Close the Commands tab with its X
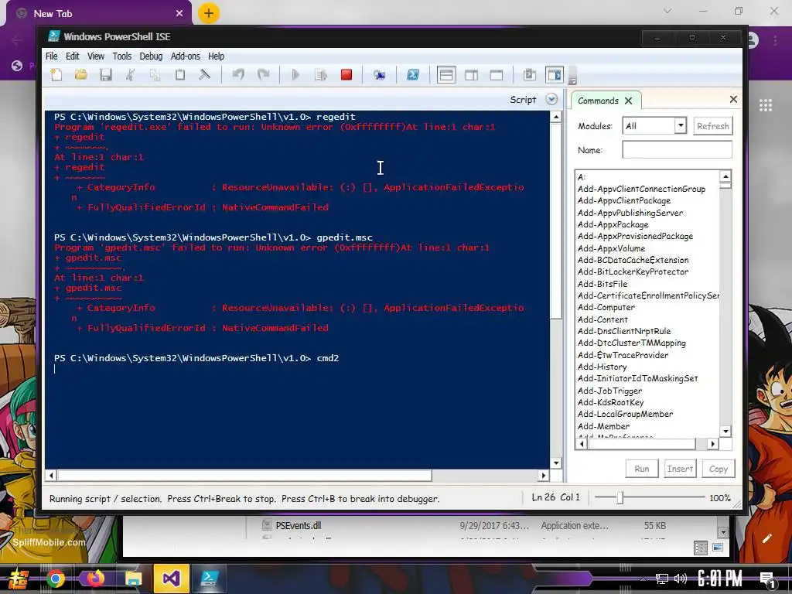Screen dimensions: 792x594 628,101
